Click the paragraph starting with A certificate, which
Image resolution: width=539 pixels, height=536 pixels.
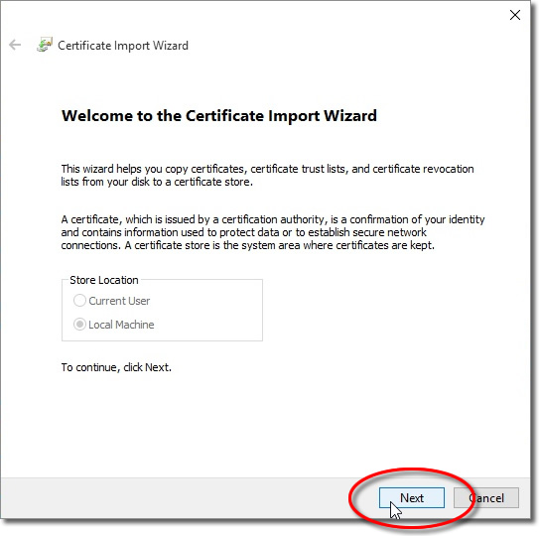pyautogui.click(x=273, y=232)
